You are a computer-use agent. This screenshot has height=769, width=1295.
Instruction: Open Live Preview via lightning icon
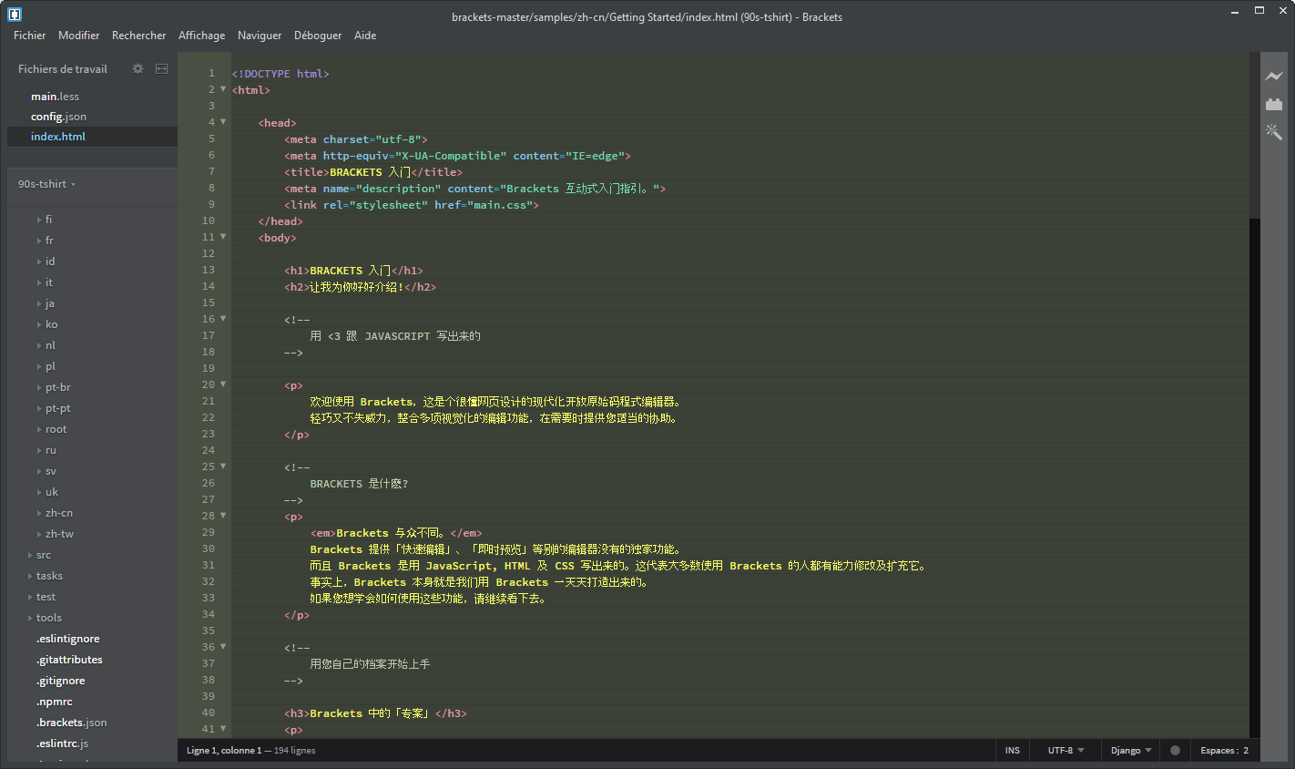(1274, 77)
